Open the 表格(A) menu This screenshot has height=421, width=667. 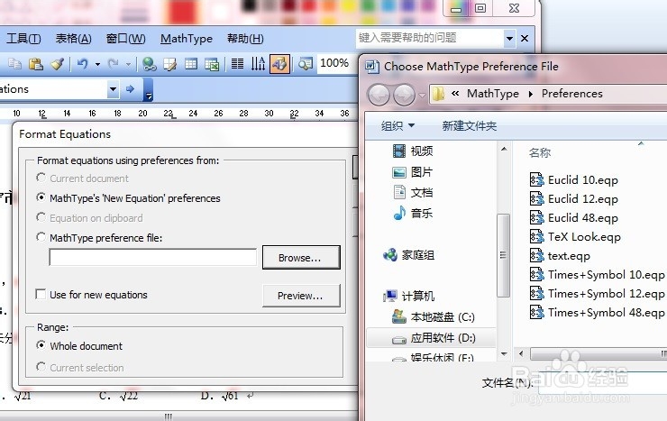[73, 39]
